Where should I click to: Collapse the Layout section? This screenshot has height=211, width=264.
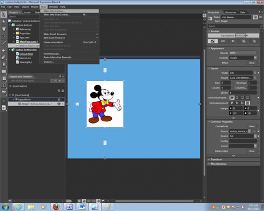tap(209, 69)
